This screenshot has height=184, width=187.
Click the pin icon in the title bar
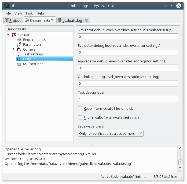[x=13, y=5]
